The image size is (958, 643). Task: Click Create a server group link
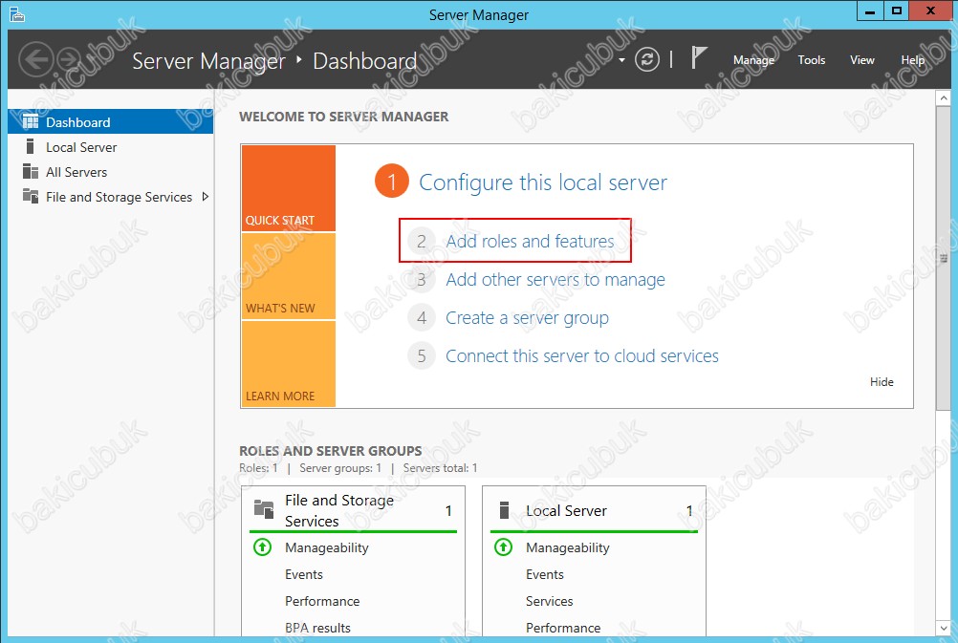click(527, 318)
